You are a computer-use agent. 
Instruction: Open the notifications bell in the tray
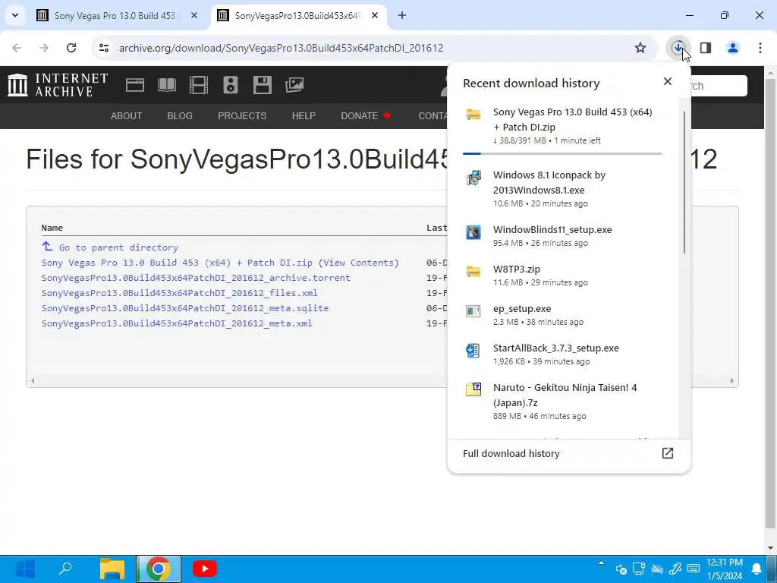pos(757,569)
